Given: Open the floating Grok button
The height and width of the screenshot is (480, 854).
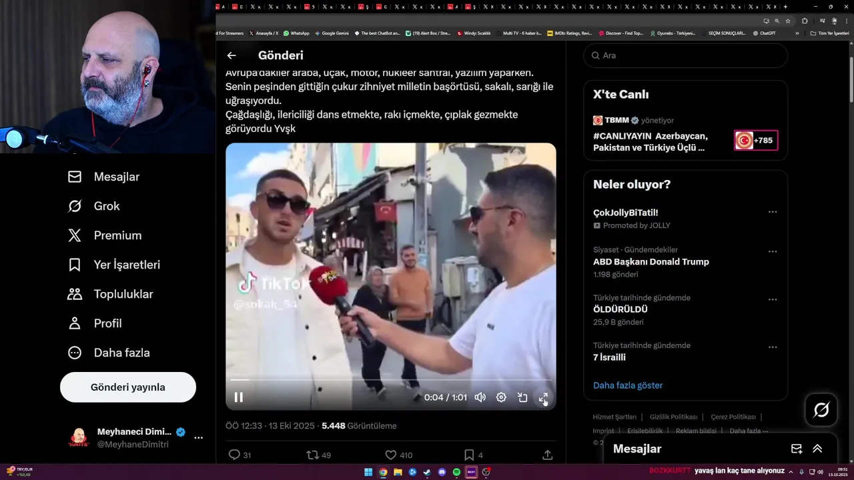Looking at the screenshot, I should (821, 410).
